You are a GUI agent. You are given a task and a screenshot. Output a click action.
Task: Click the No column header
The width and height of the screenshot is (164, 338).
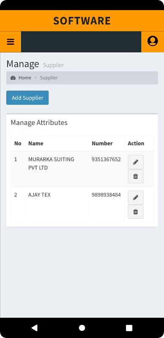click(18, 143)
